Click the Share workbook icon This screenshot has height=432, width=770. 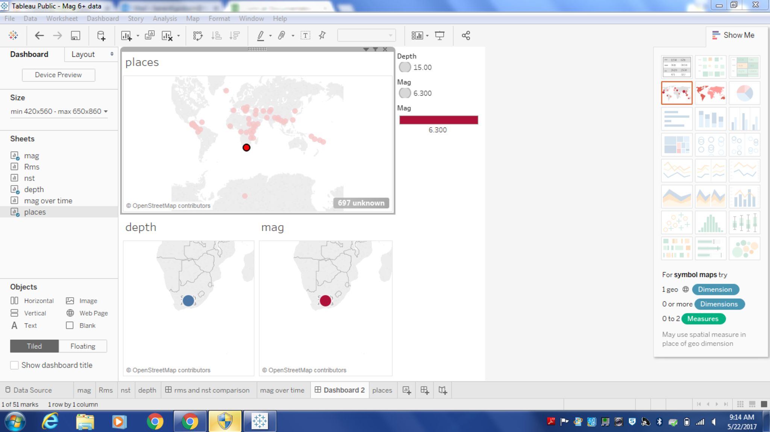click(466, 36)
